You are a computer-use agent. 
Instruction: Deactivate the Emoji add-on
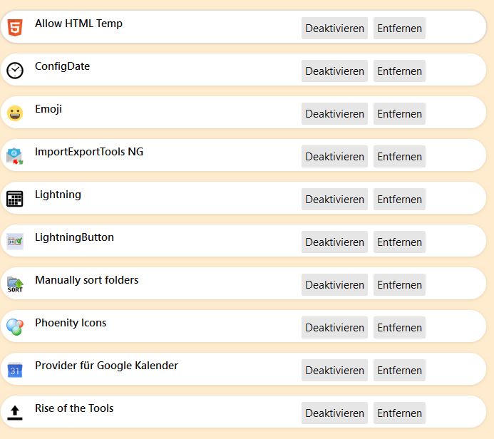tap(334, 114)
